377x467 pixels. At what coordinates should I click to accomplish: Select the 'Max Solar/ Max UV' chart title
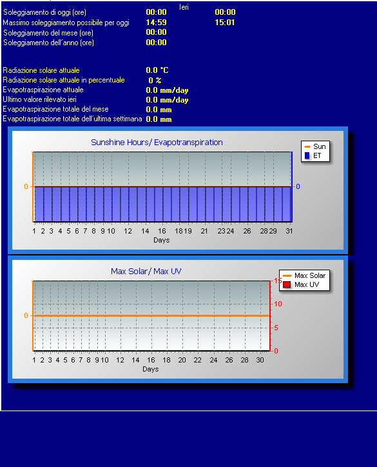click(x=146, y=272)
